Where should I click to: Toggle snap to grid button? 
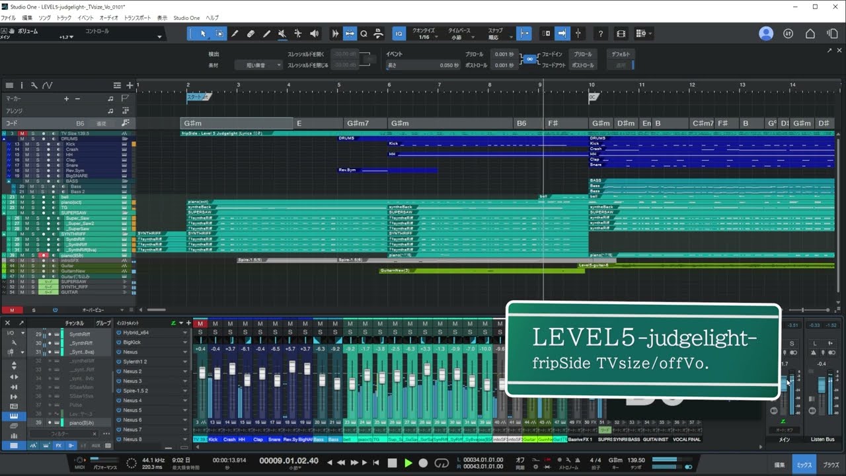click(524, 34)
